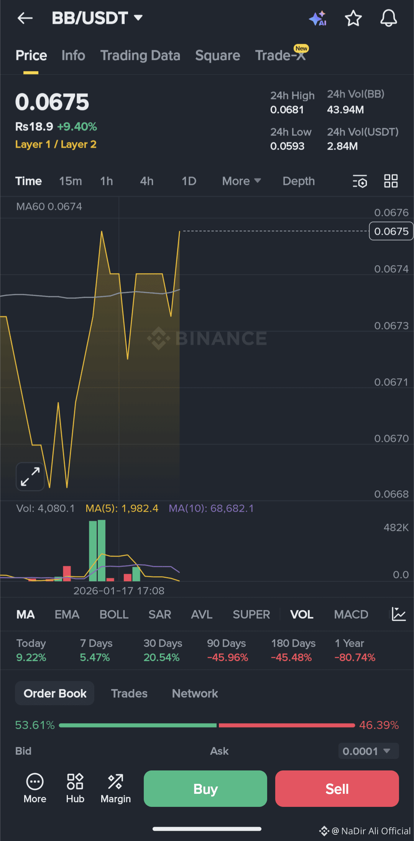Toggle the BOLL overlay indicator
Image resolution: width=414 pixels, height=841 pixels.
(x=114, y=614)
